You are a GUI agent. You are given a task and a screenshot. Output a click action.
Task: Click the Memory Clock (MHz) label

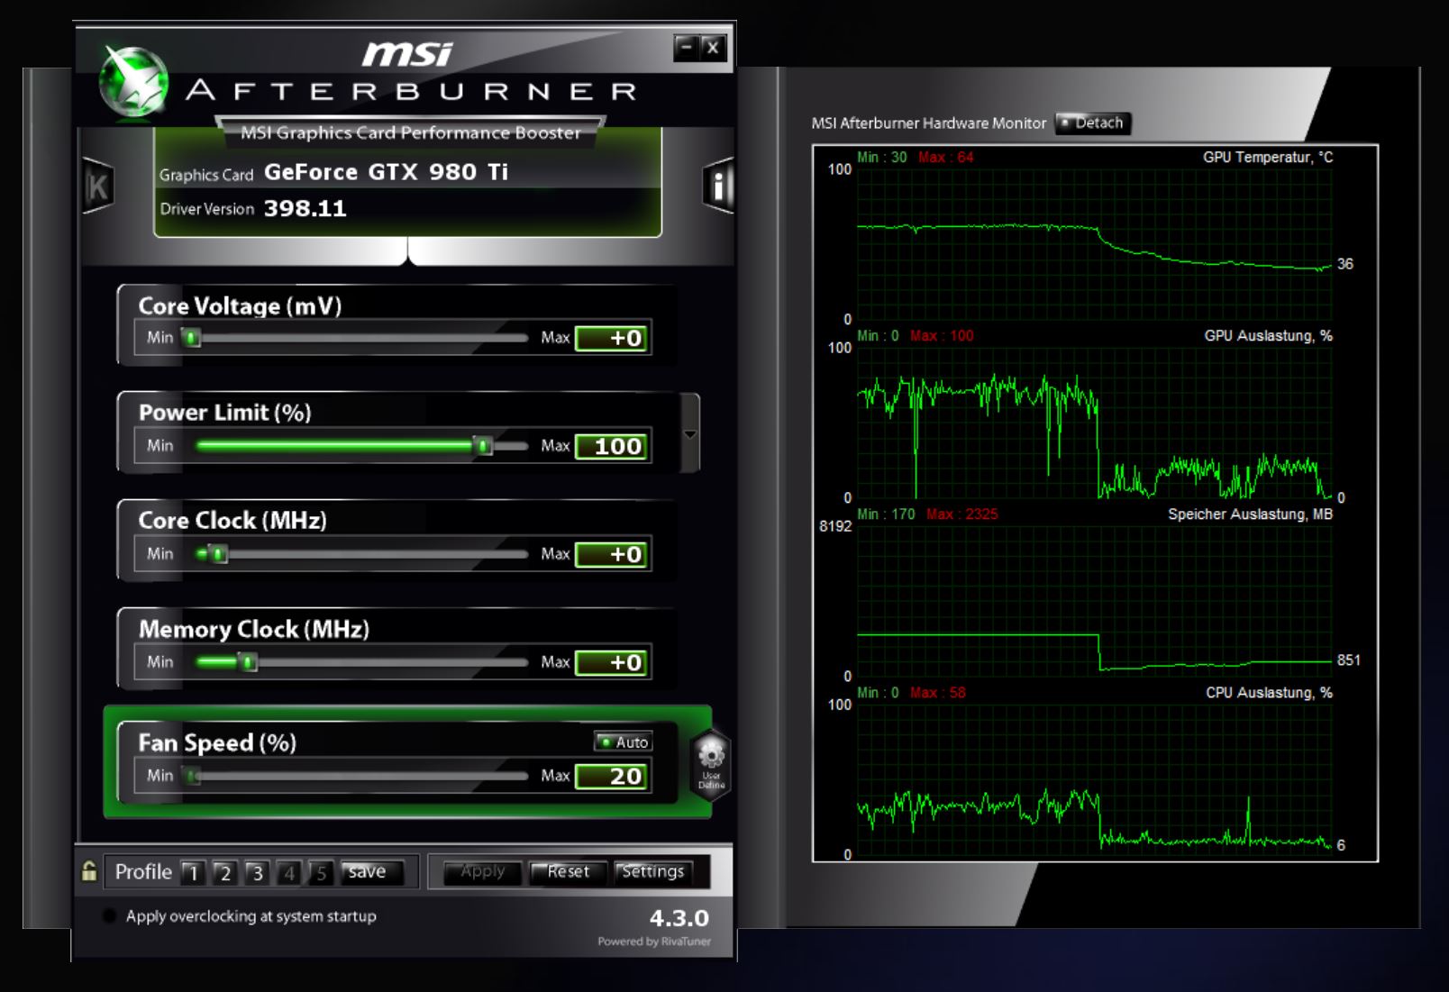(x=254, y=629)
